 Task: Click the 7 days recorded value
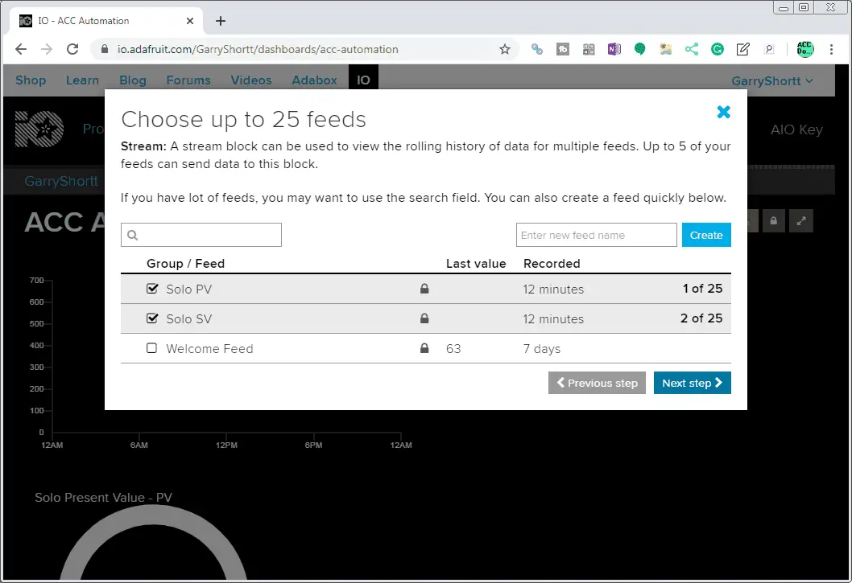coord(542,348)
